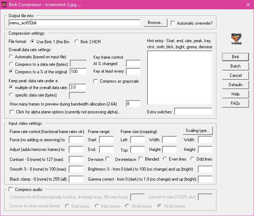
Task: Click the % of the original field
Action: 78,72
